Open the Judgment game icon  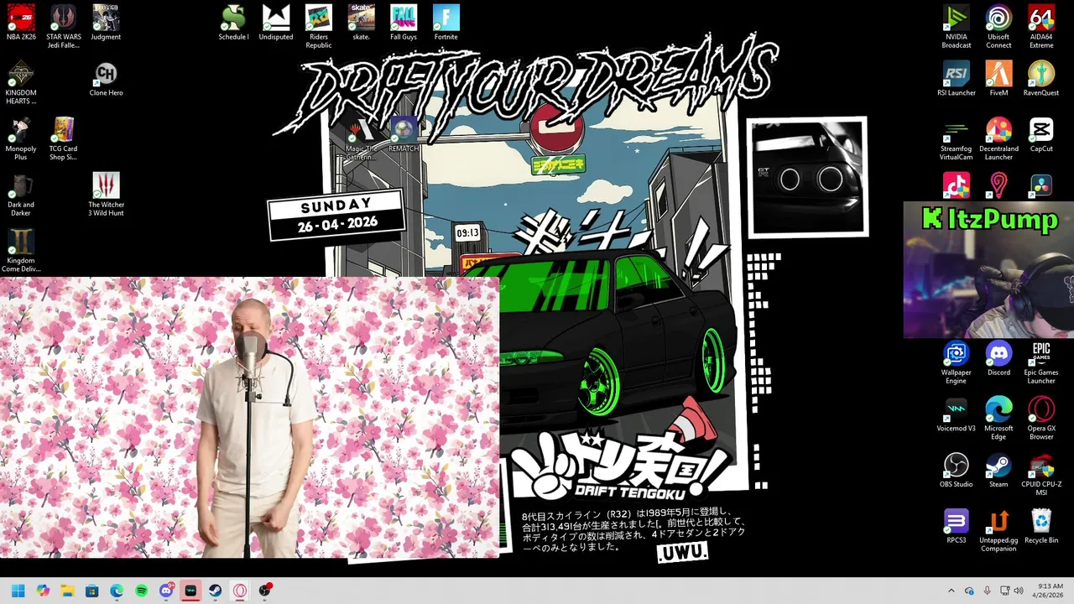click(106, 23)
